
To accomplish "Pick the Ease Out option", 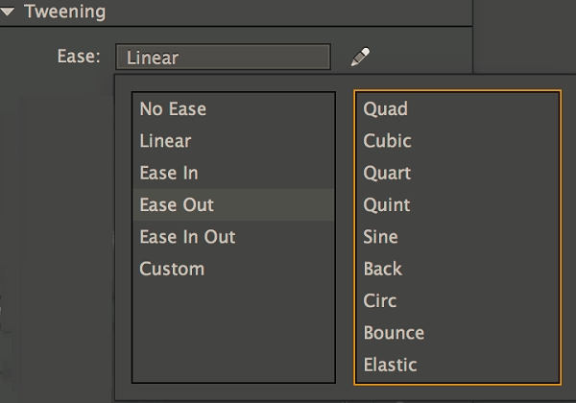I will click(x=177, y=204).
